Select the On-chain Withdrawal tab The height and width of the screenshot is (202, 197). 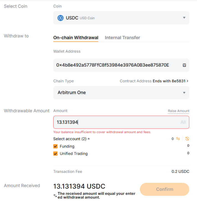76,38
